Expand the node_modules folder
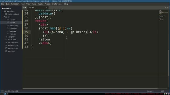Image resolution: width=170 pixels, height=95 pixels. pyautogui.click(x=4, y=14)
